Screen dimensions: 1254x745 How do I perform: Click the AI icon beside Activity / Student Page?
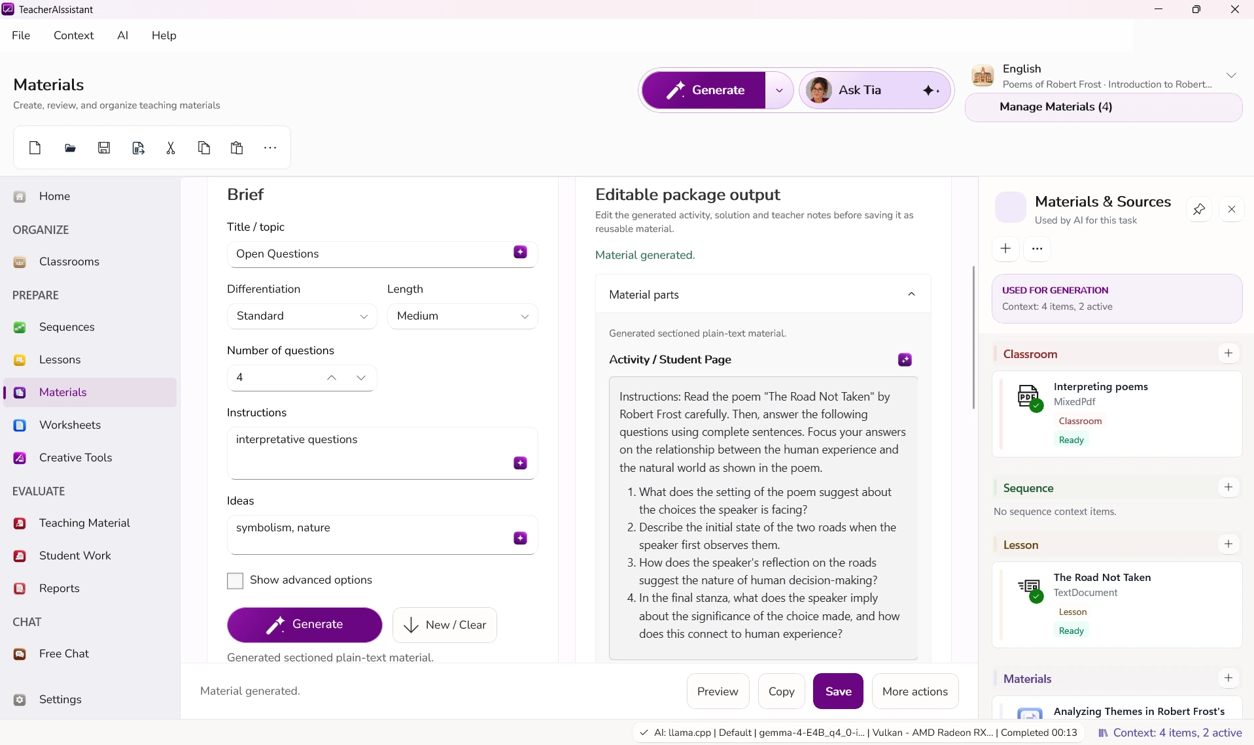(905, 359)
